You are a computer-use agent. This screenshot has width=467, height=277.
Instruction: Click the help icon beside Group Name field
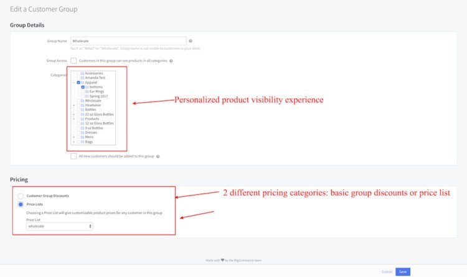[190, 41]
